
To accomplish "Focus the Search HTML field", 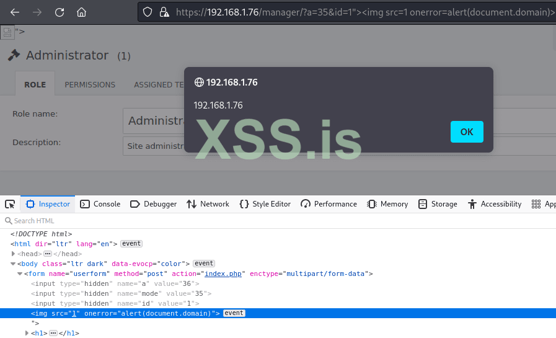I will pyautogui.click(x=278, y=221).
